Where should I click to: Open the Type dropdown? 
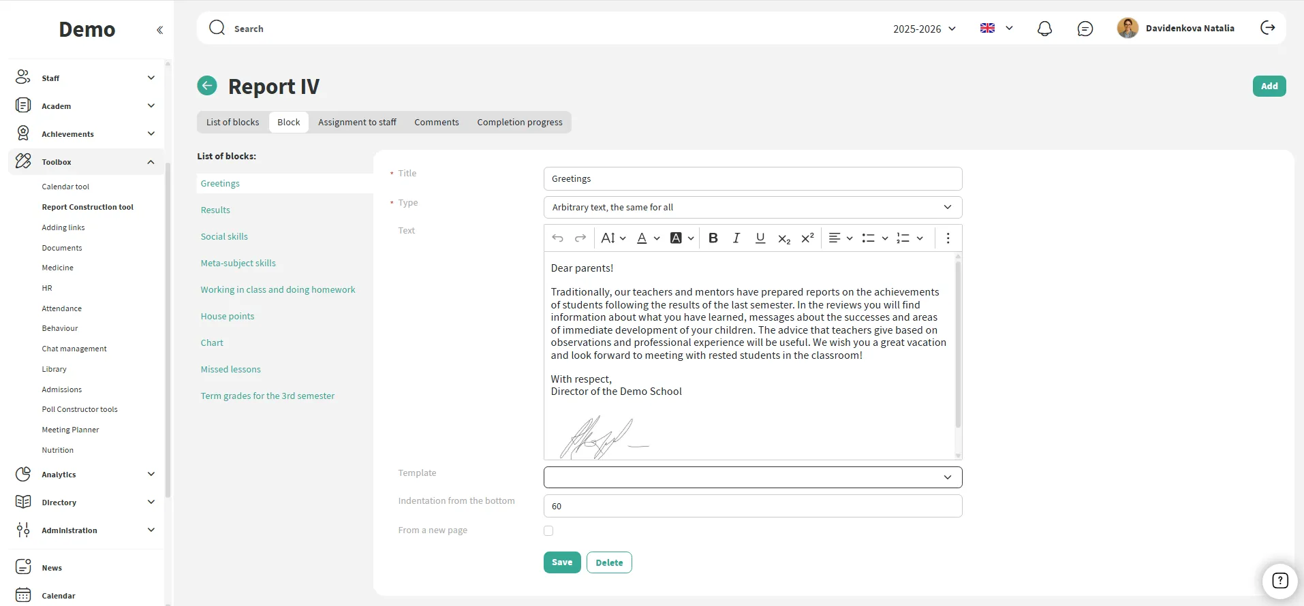(x=752, y=208)
